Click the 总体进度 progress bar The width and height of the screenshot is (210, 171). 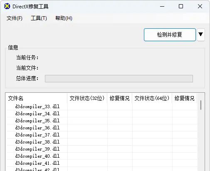(119, 79)
